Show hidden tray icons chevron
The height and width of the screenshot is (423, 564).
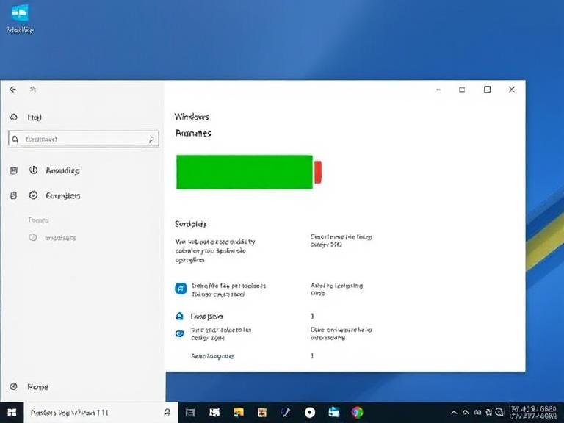pos(454,413)
